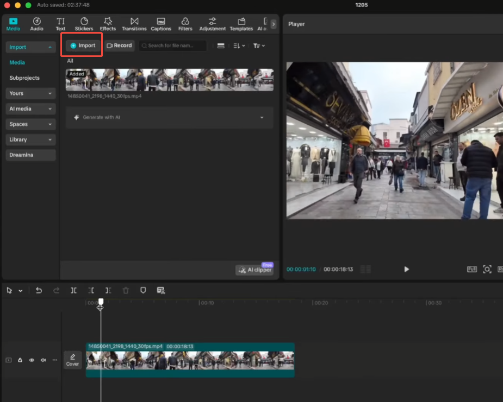
Task: Select the pointer Select tool in timeline
Action: [x=9, y=290]
